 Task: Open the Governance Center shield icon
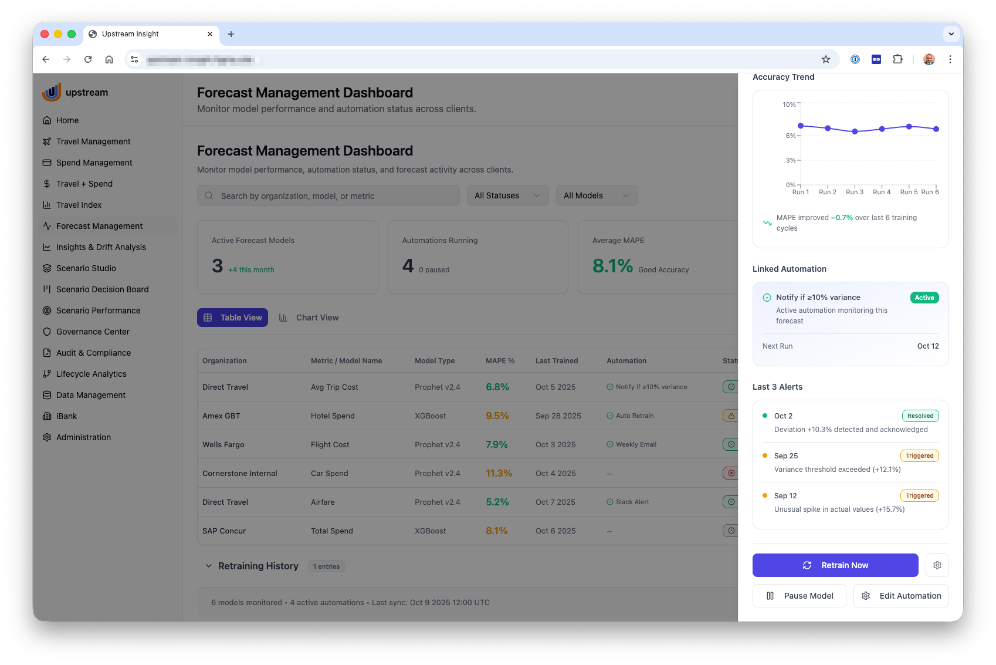pos(47,332)
